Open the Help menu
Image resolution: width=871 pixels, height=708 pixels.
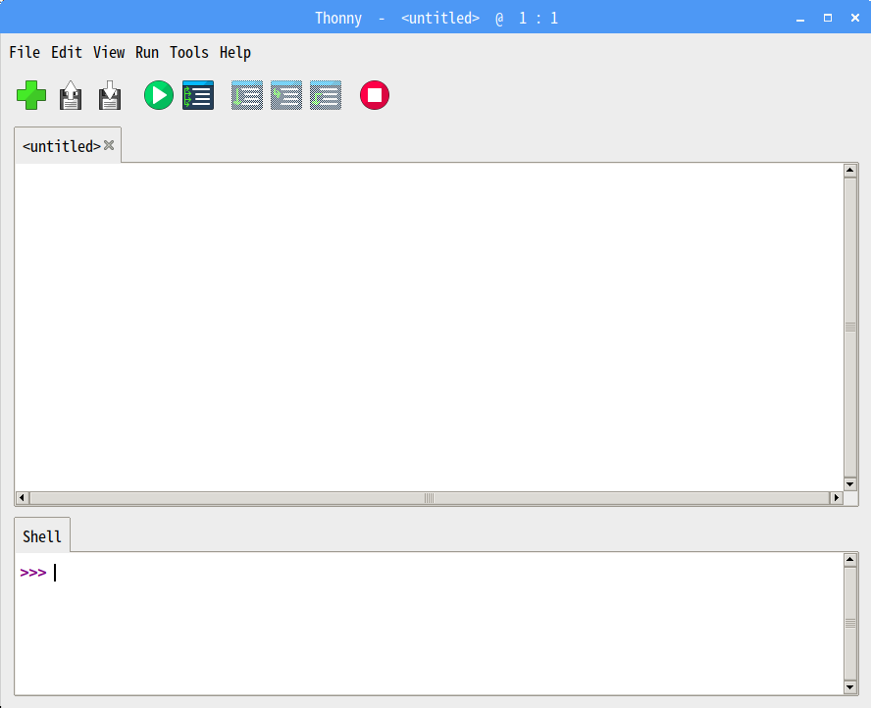click(x=235, y=52)
